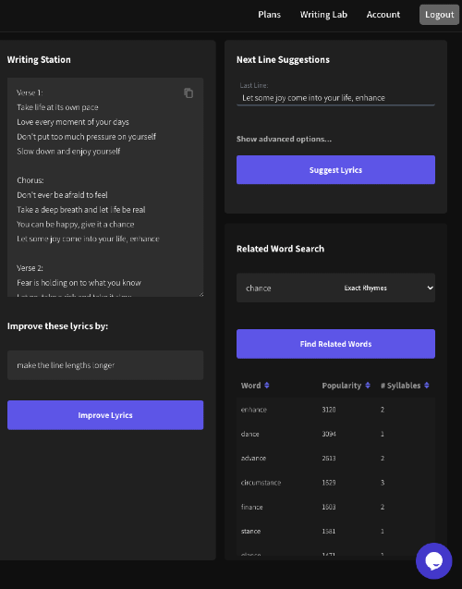
Task: Click Find Related Words button
Action: click(335, 344)
